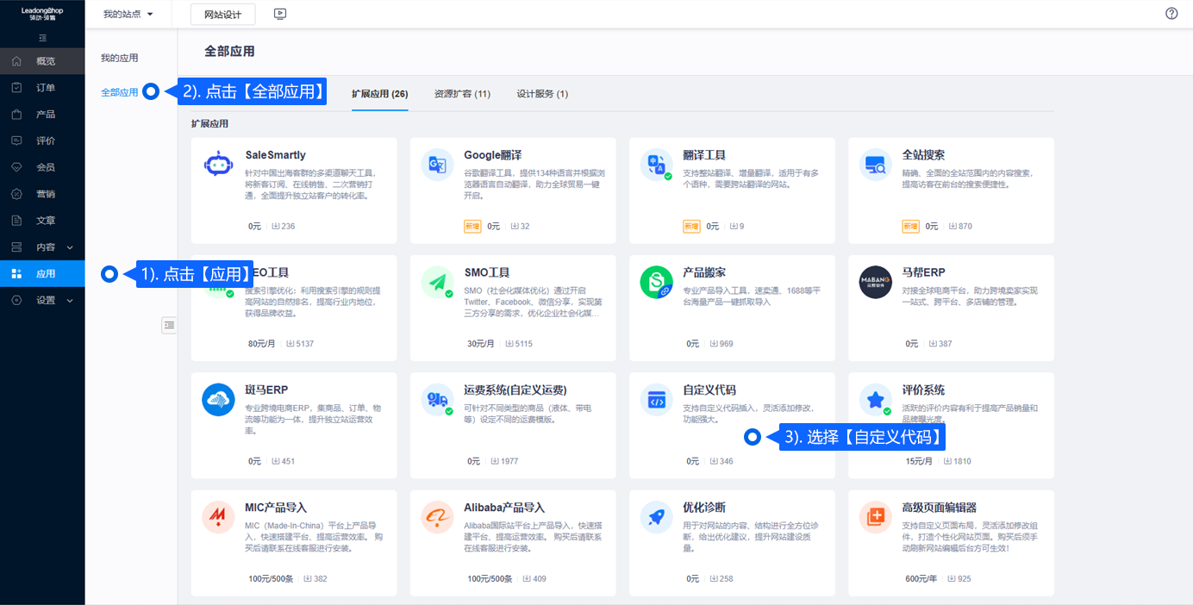Switch to the 扩展应用 (26) tab

point(380,94)
